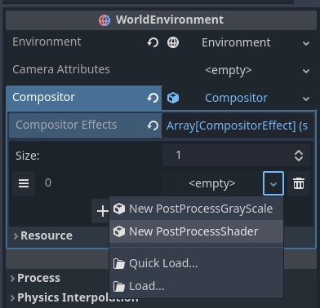Revert the Compositor Effects array

[x=153, y=125]
